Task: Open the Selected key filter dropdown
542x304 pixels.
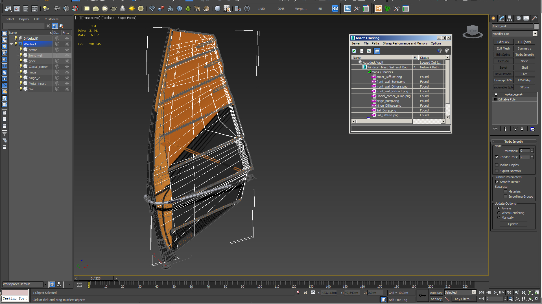Action: coord(474,292)
